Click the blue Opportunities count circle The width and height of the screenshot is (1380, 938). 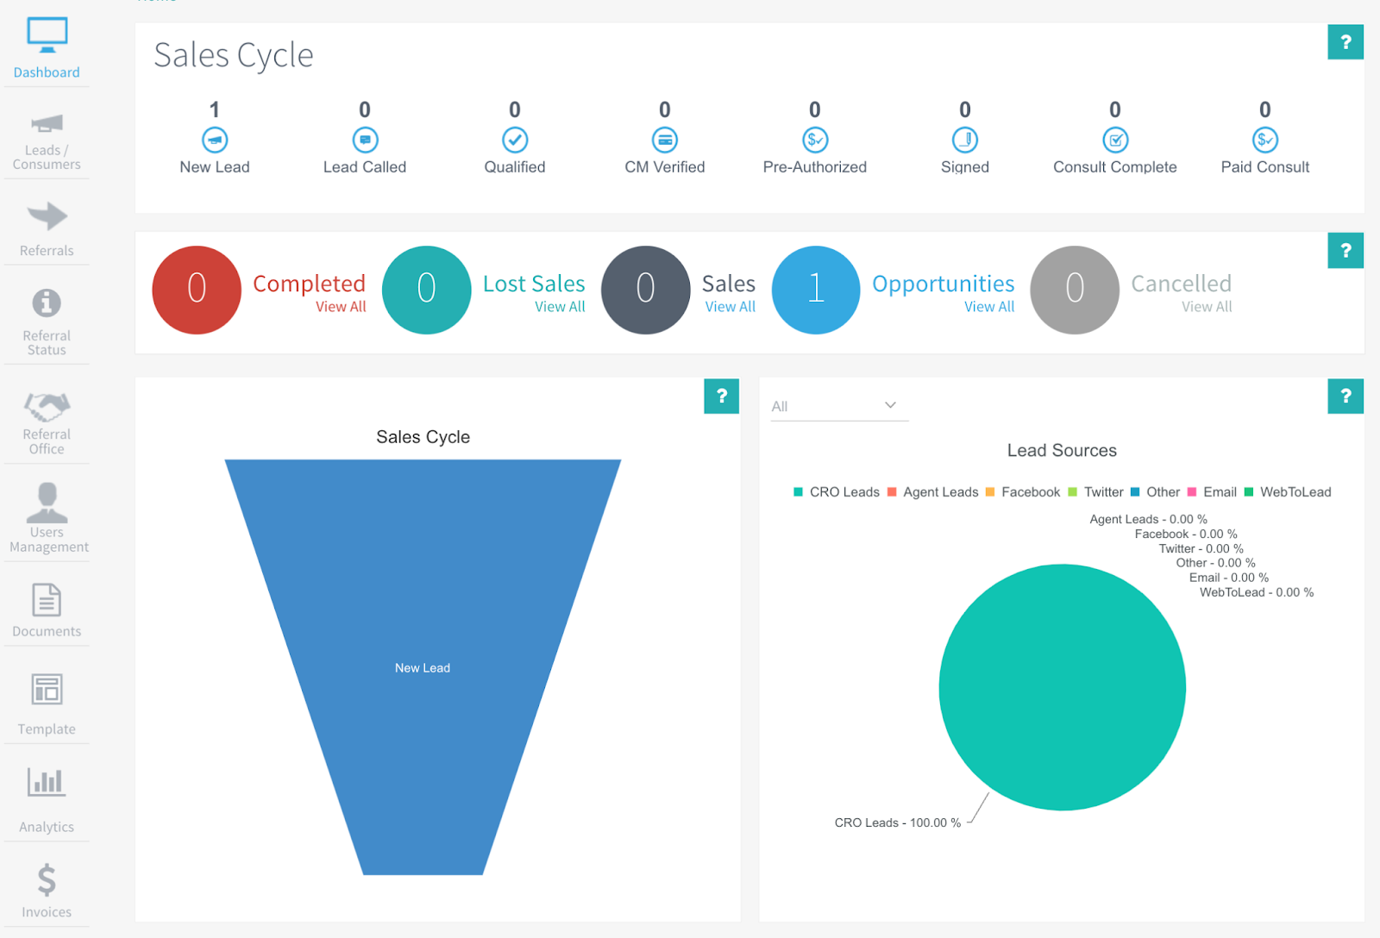coord(816,290)
